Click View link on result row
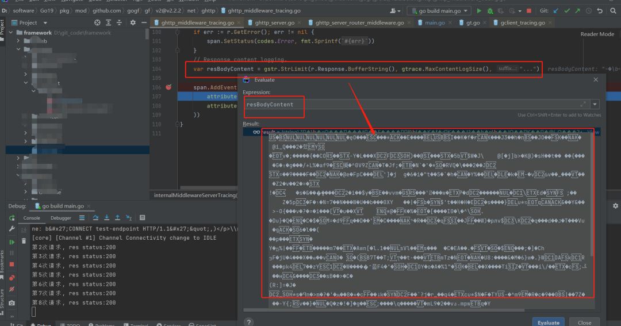Viewport: 621px width, 326px height. [x=593, y=132]
